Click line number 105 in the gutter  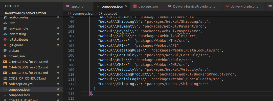click(x=71, y=50)
